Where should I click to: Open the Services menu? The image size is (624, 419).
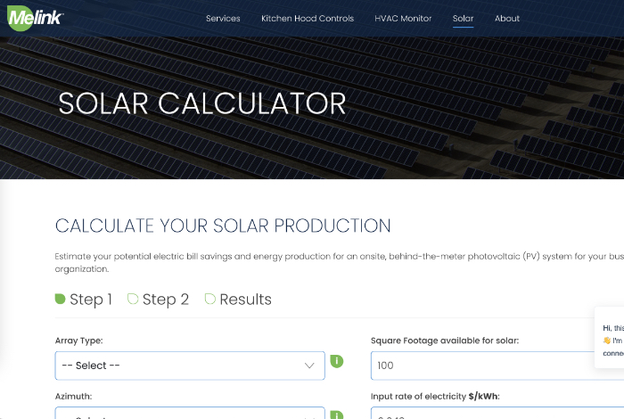click(x=223, y=19)
